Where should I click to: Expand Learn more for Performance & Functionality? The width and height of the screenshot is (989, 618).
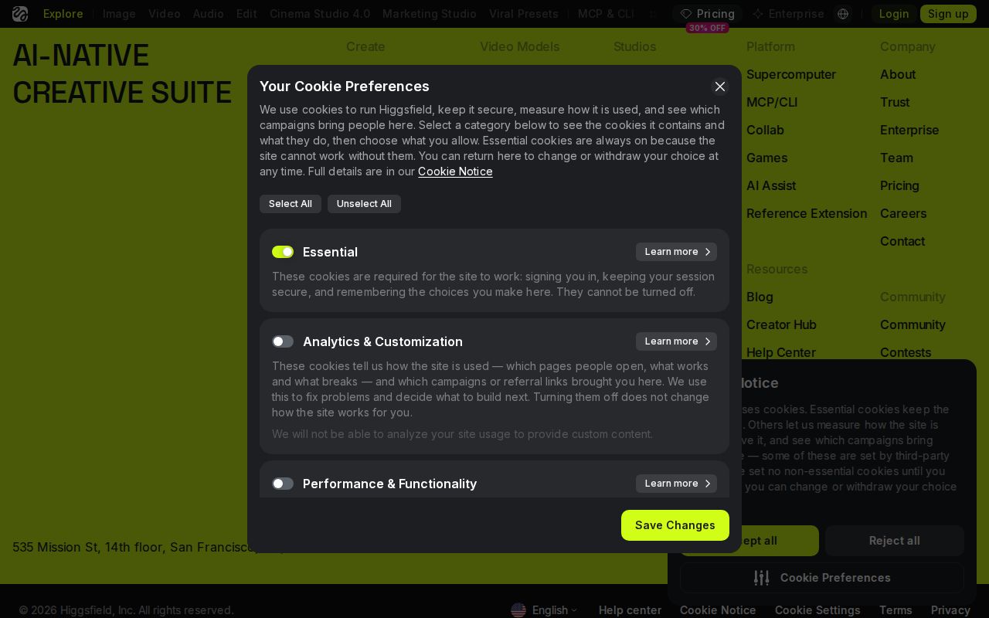[x=676, y=484]
